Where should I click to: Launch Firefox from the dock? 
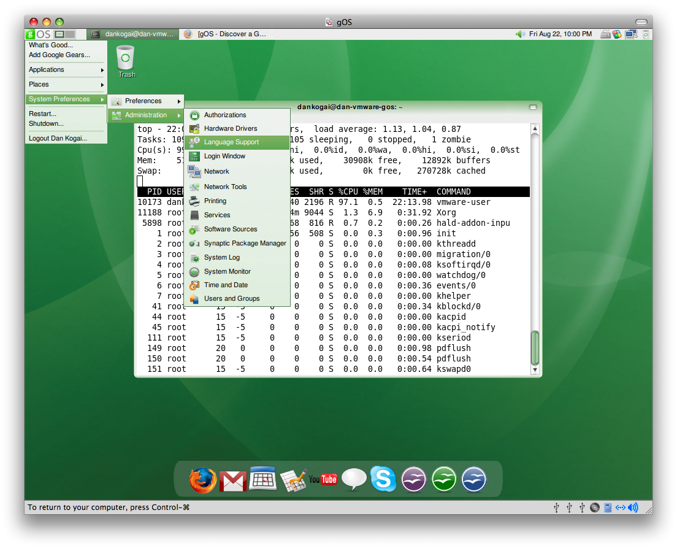coord(203,480)
